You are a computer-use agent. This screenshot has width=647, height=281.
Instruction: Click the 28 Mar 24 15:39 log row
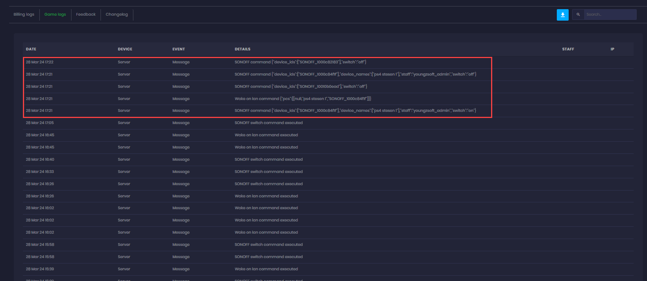pyautogui.click(x=40, y=269)
